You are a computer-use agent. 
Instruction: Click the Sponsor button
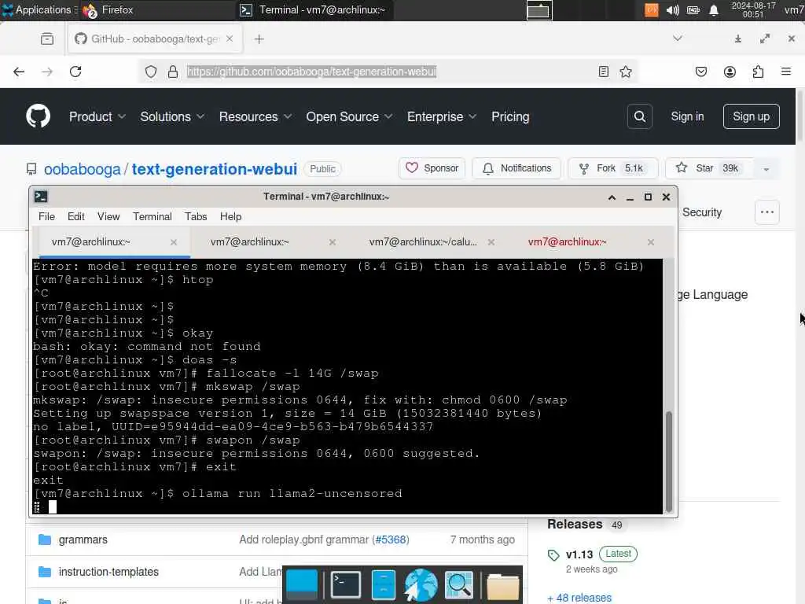pyautogui.click(x=432, y=168)
